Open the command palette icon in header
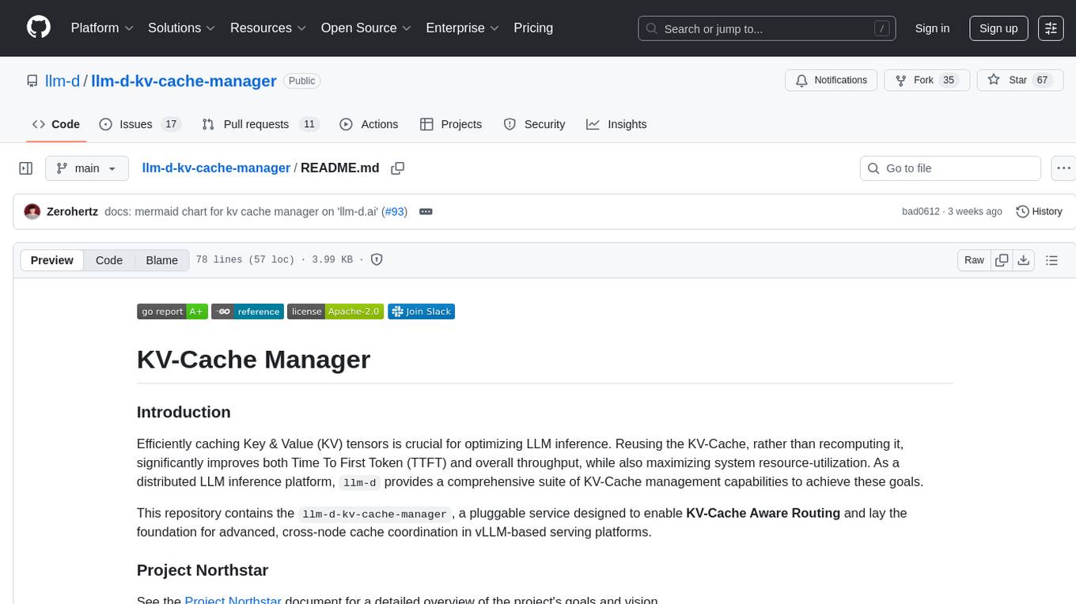 click(x=1051, y=28)
